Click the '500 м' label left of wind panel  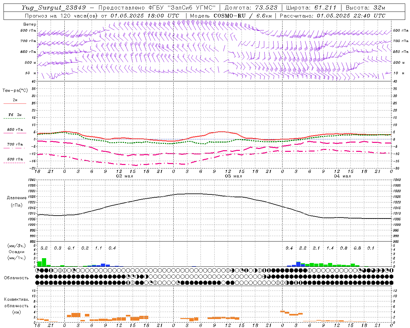tap(31, 62)
